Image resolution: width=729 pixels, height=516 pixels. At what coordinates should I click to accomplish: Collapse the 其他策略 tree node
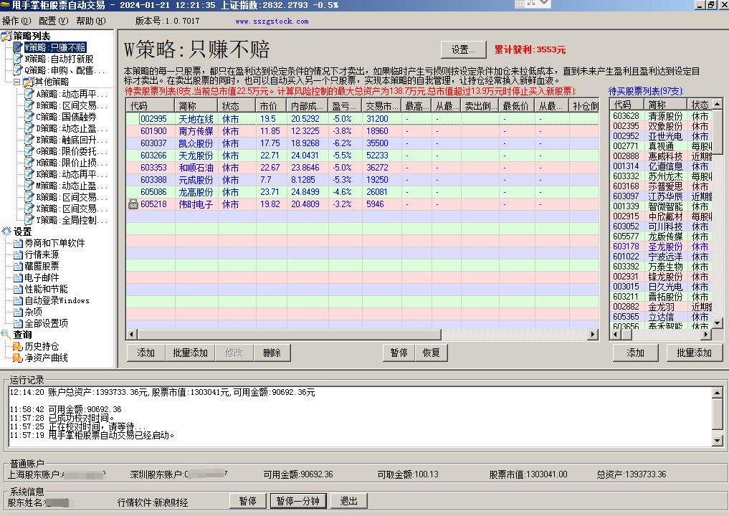[17, 82]
